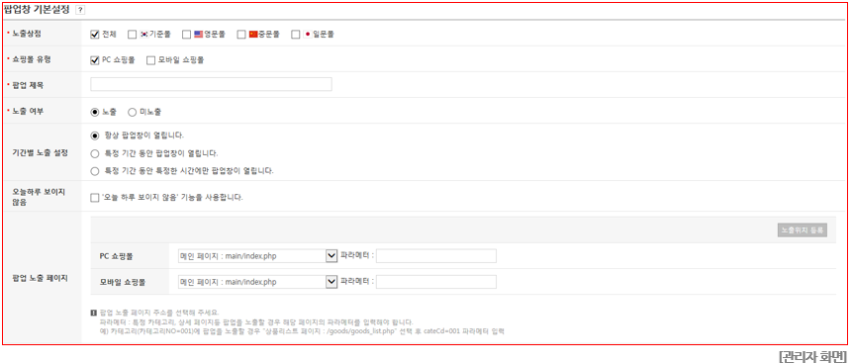Click the US flag icon next to 영문몰
Image resolution: width=852 pixels, height=364 pixels.
[x=198, y=34]
